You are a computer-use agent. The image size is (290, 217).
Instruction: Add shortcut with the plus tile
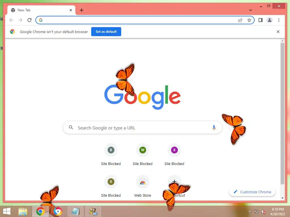click(x=174, y=182)
